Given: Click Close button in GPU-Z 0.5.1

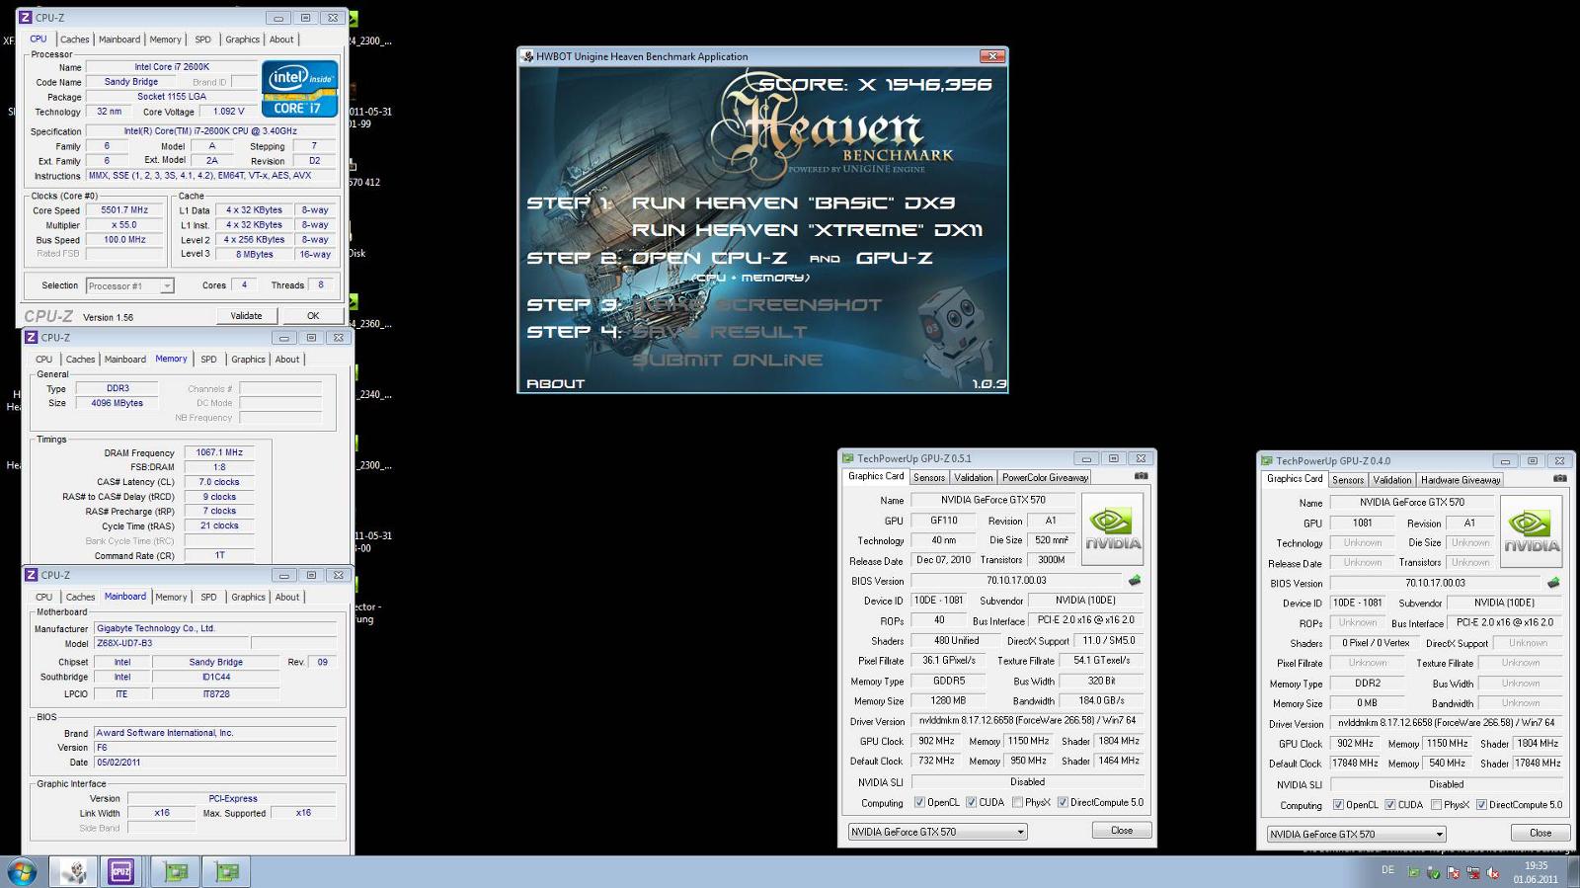Looking at the screenshot, I should (x=1122, y=830).
